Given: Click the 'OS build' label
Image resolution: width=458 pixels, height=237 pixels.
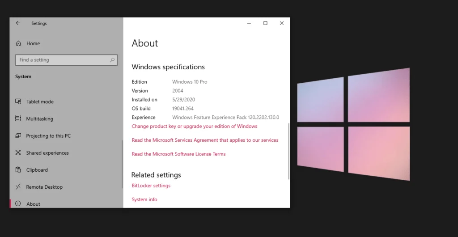Looking at the screenshot, I should point(141,109).
